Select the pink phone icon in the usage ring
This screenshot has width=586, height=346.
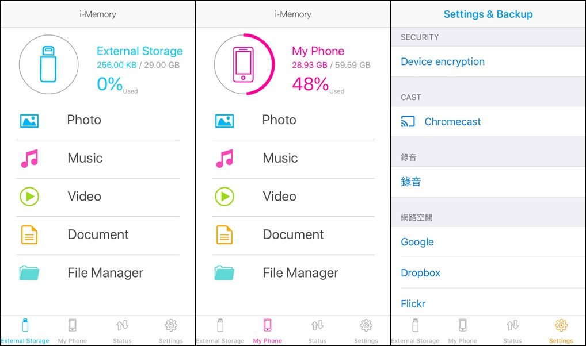point(244,63)
